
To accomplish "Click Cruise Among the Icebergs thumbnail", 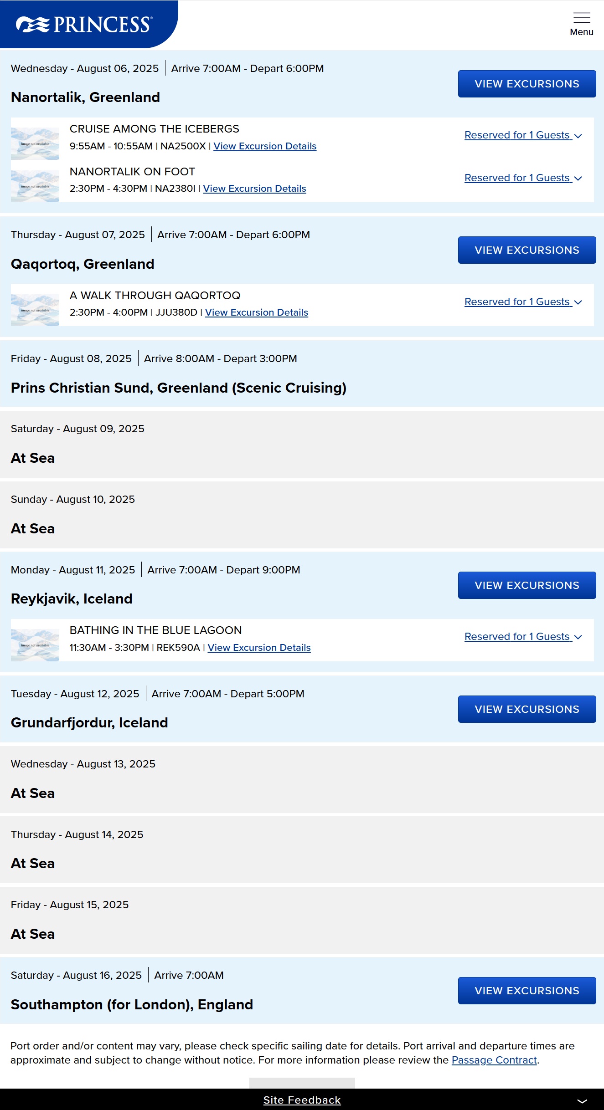I will coord(35,143).
